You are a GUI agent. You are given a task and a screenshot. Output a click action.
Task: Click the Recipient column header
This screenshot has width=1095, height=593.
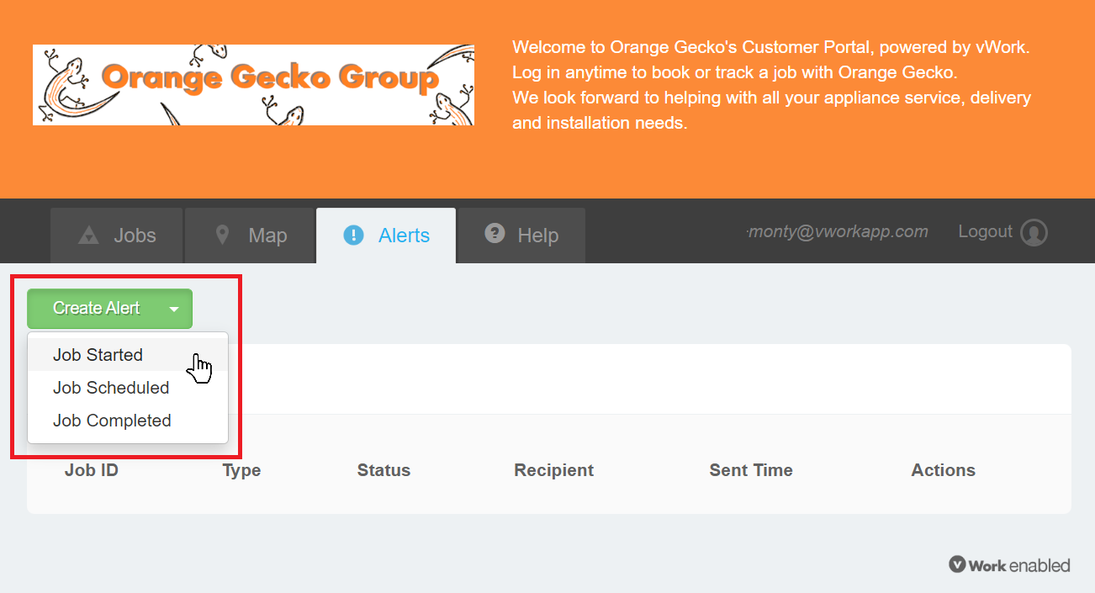click(x=553, y=470)
